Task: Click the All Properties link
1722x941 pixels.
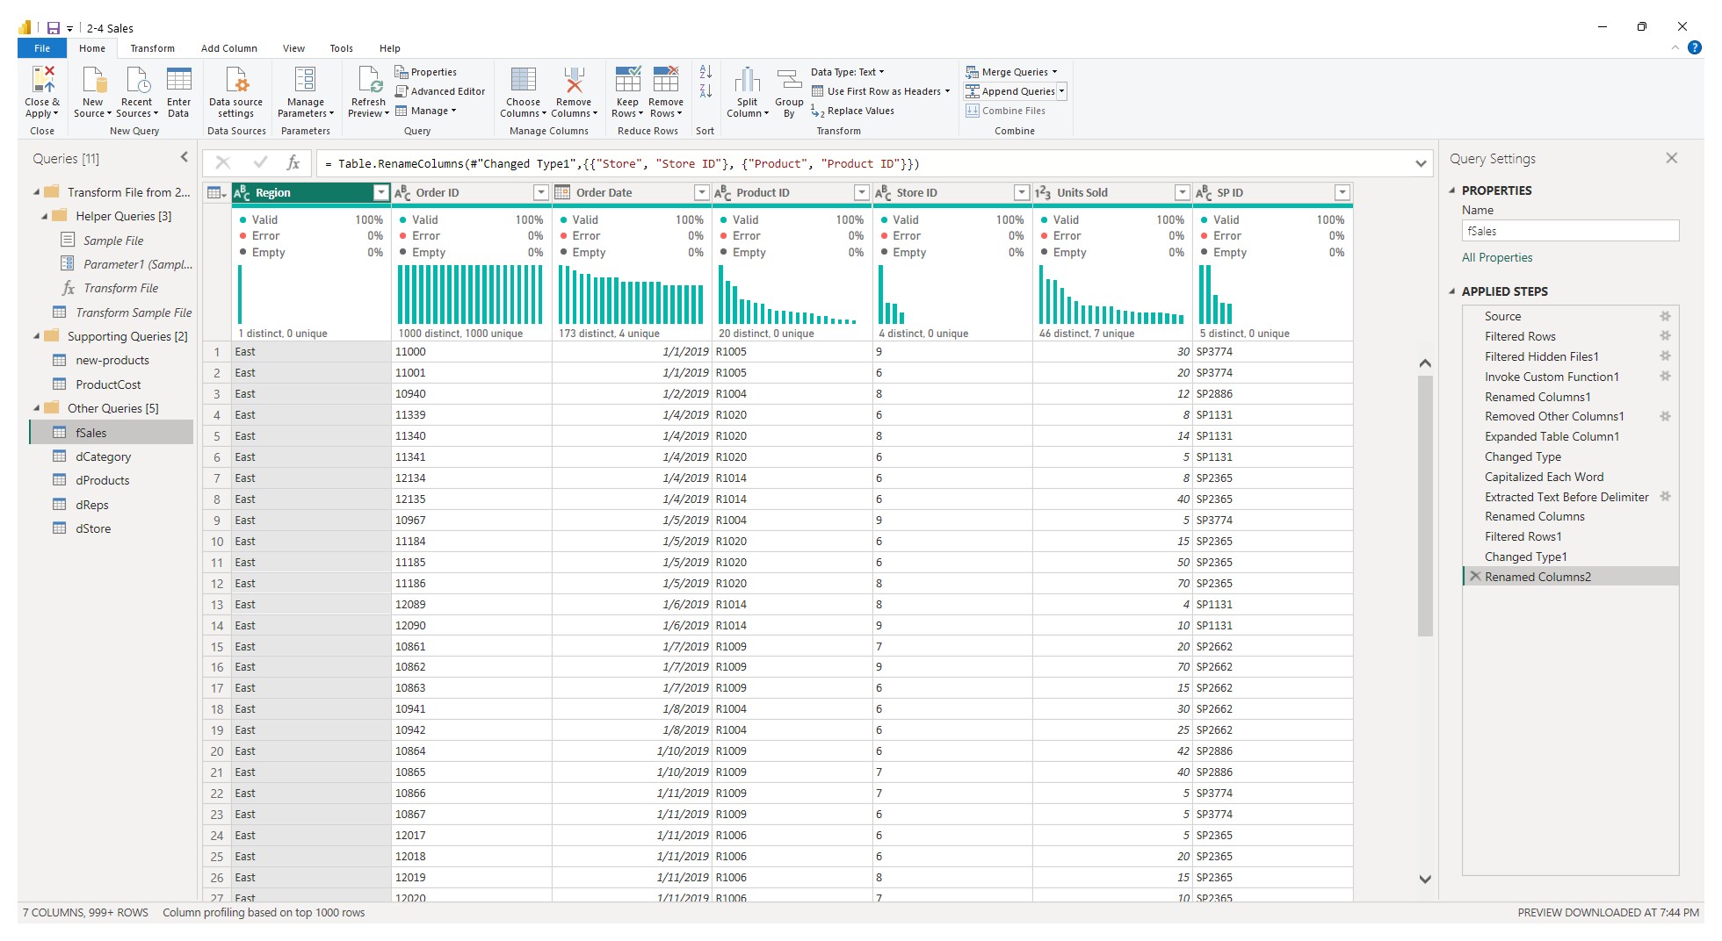Action: click(x=1496, y=257)
